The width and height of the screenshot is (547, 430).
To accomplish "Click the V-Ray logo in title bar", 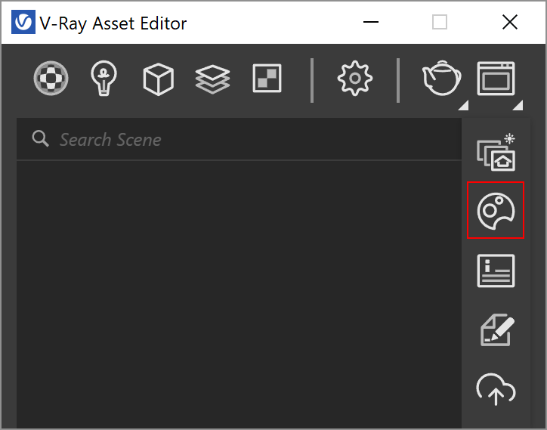I will (x=23, y=22).
